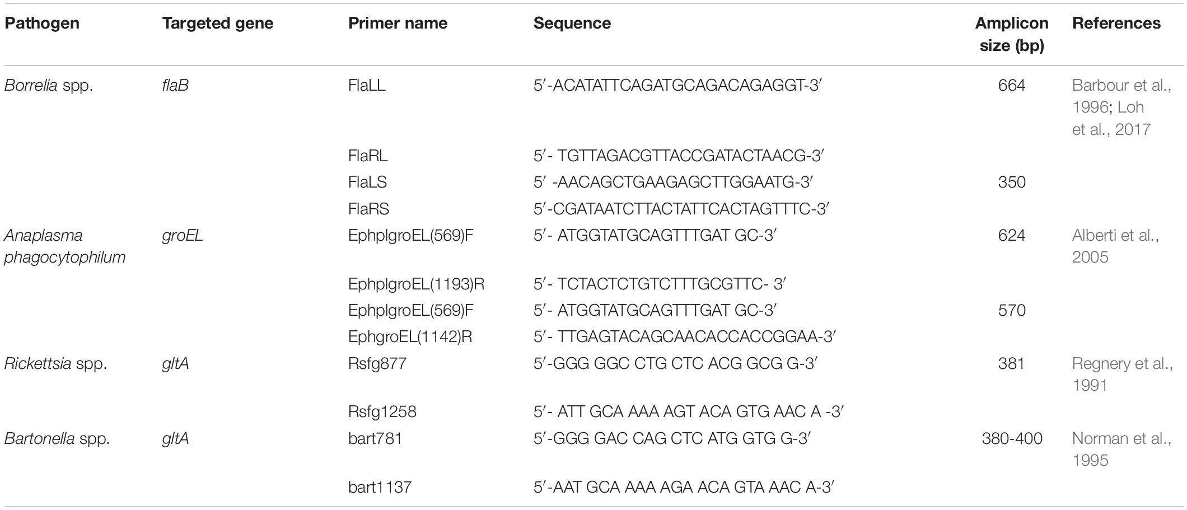
Task: Select the Sequence column header
Action: pyautogui.click(x=572, y=24)
